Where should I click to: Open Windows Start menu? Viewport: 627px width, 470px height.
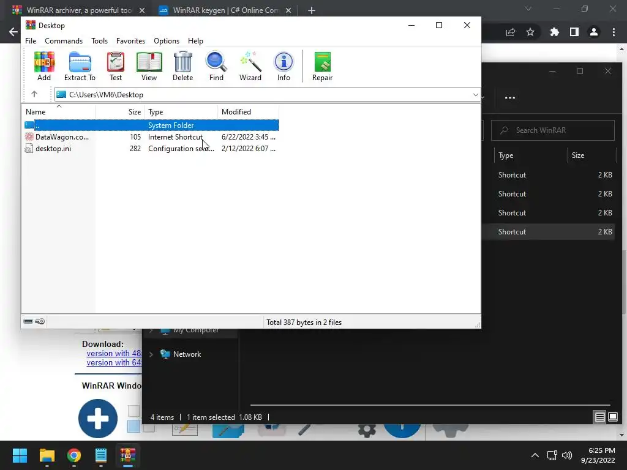(20, 455)
